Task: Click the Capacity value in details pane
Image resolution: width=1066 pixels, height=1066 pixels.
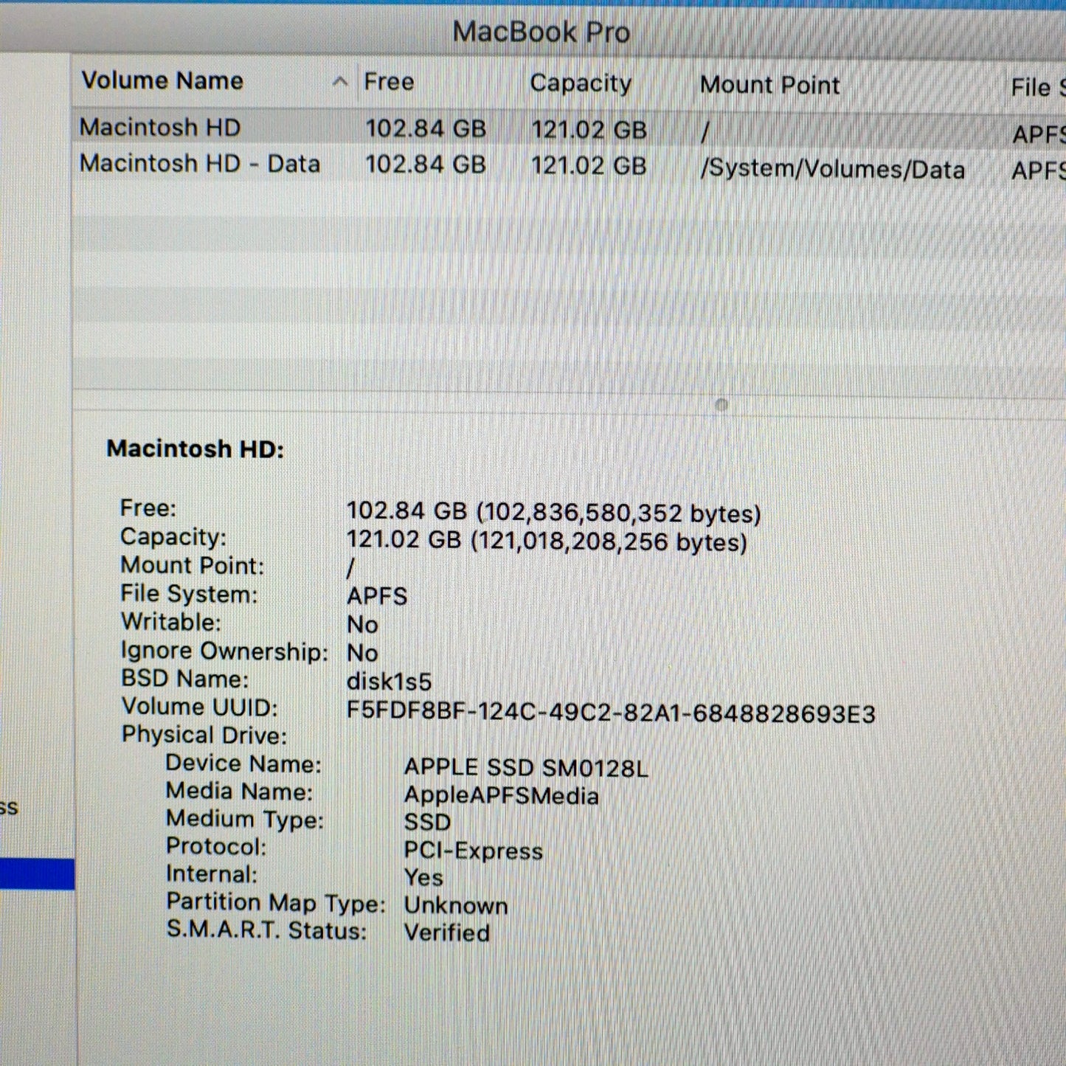Action: tap(546, 541)
